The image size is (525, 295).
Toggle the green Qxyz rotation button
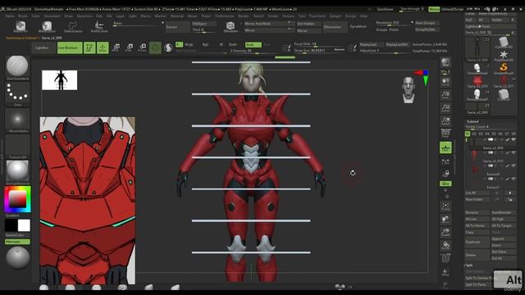[445, 184]
